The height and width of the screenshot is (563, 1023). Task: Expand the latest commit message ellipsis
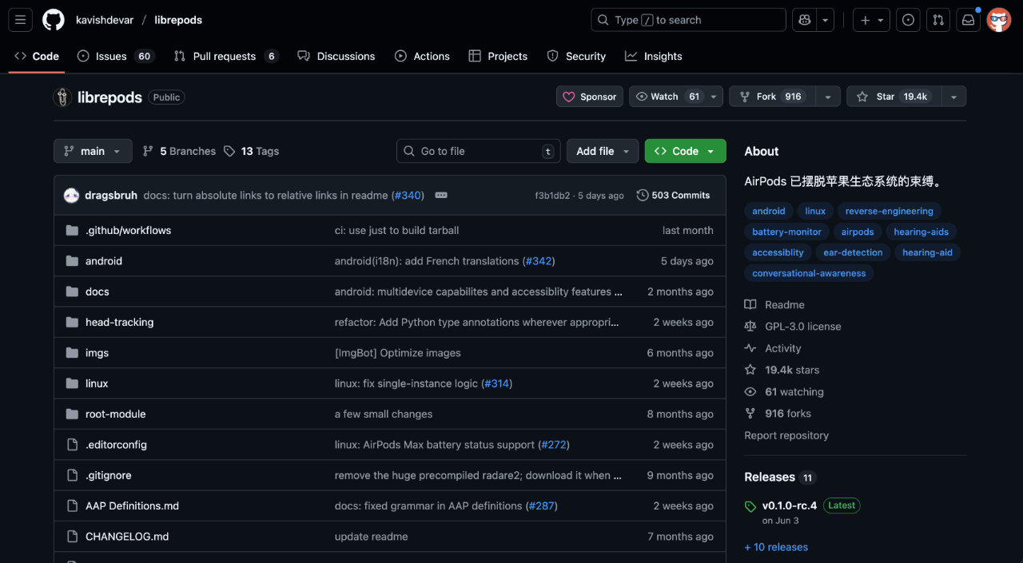click(441, 195)
